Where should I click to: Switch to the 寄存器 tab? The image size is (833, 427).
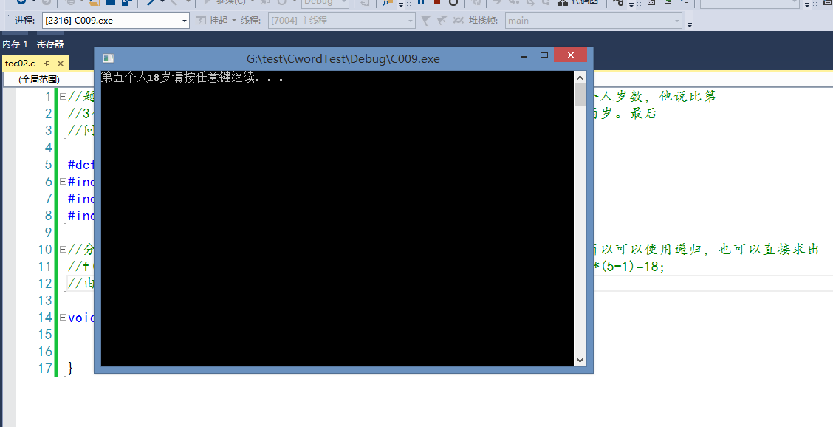[x=50, y=44]
